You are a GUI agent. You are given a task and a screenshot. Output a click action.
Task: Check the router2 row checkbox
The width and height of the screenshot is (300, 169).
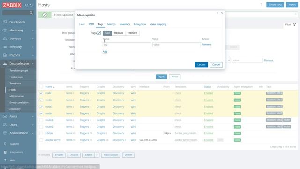41,127
